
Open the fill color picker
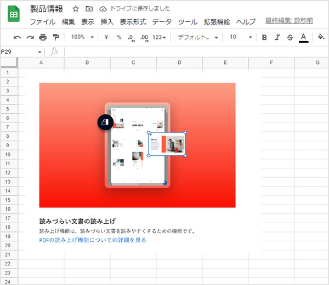[321, 37]
